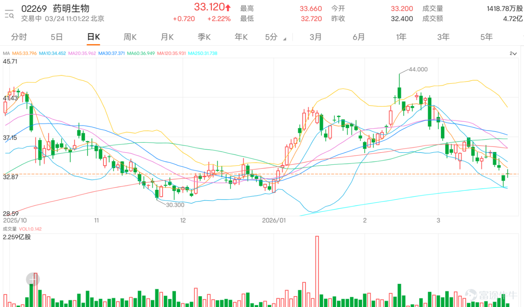
Task: Click the MA60:36.949 indicator label
Action: click(141, 53)
